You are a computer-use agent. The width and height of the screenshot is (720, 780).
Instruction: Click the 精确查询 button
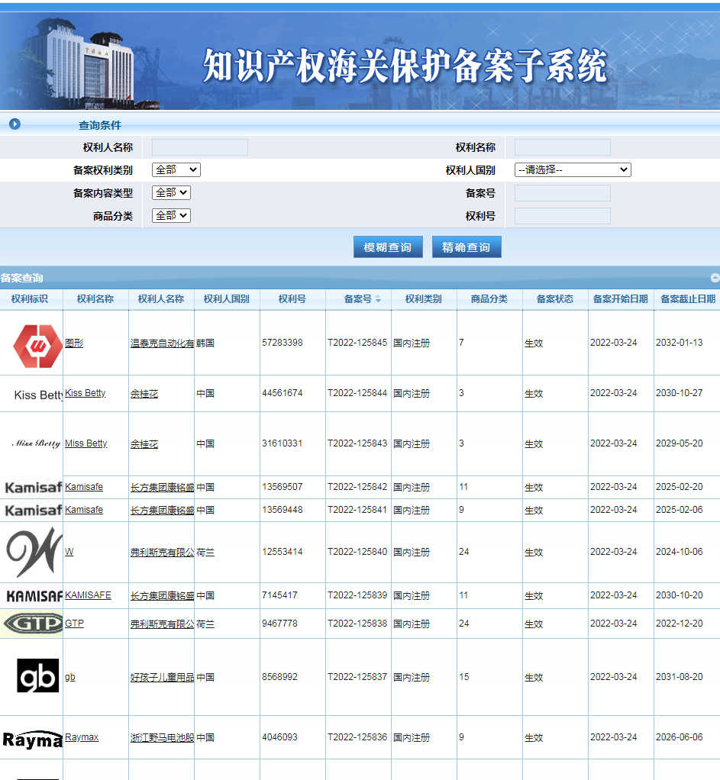coord(467,247)
